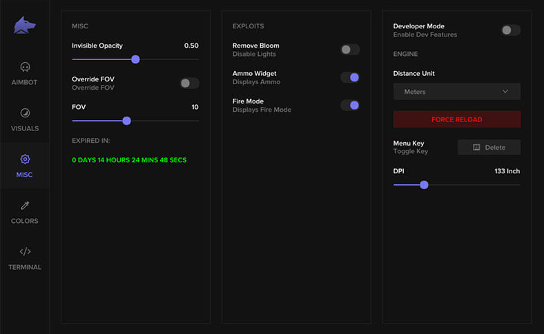Click the keyboard icon beside Delete

point(476,148)
